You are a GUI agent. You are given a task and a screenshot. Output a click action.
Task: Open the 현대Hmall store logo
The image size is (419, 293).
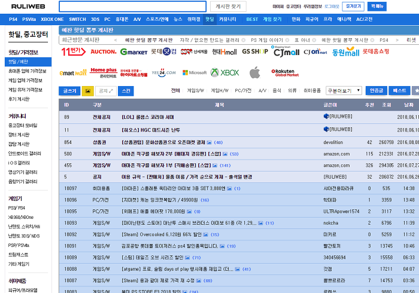coord(224,52)
